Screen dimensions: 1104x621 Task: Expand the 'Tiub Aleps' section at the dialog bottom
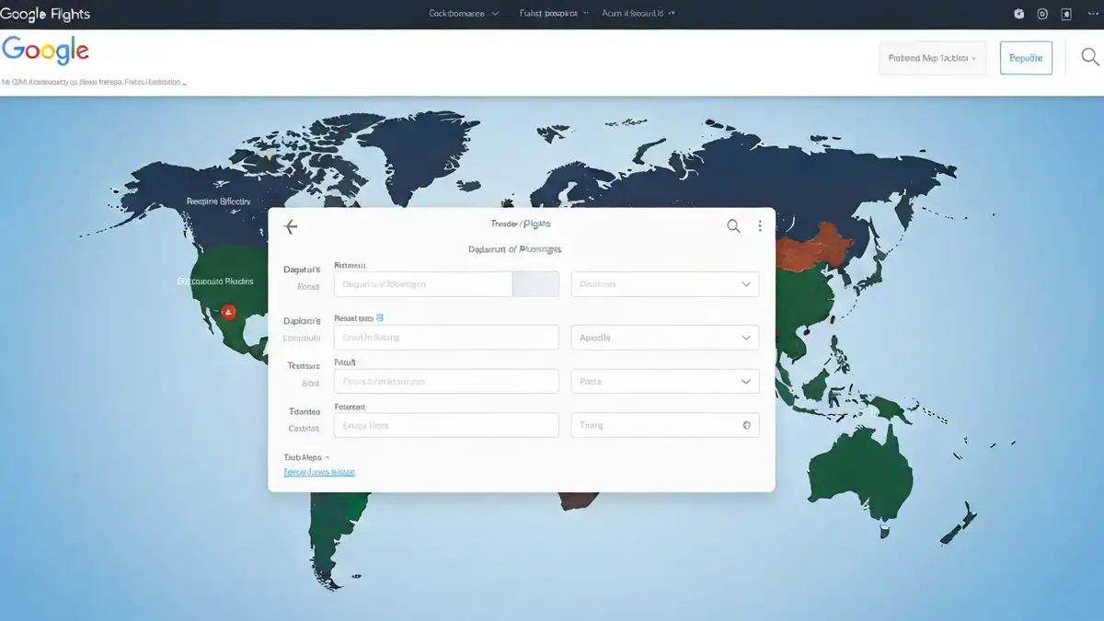click(x=306, y=456)
